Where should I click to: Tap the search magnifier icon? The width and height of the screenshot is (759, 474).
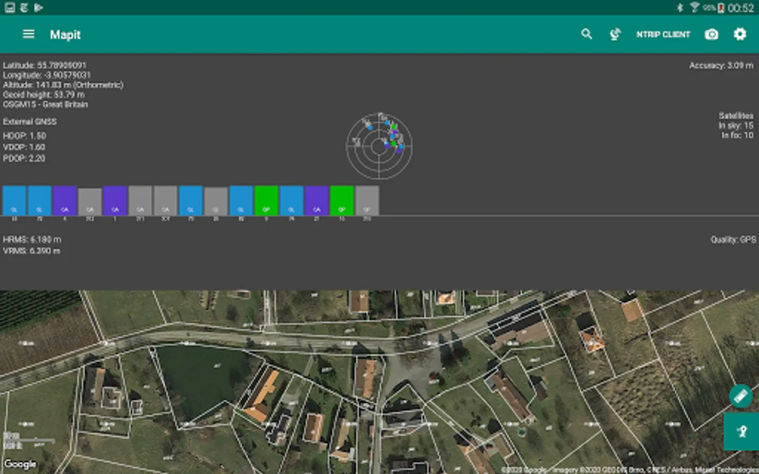tap(586, 34)
